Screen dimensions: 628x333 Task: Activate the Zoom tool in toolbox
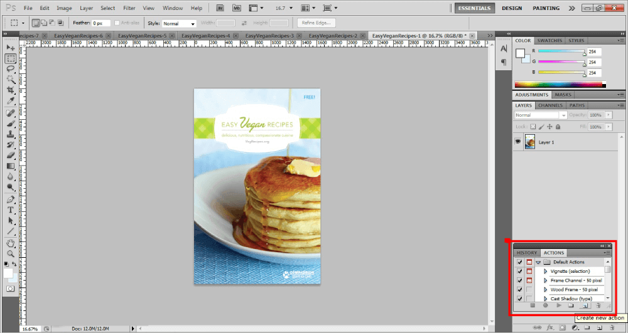(11, 254)
